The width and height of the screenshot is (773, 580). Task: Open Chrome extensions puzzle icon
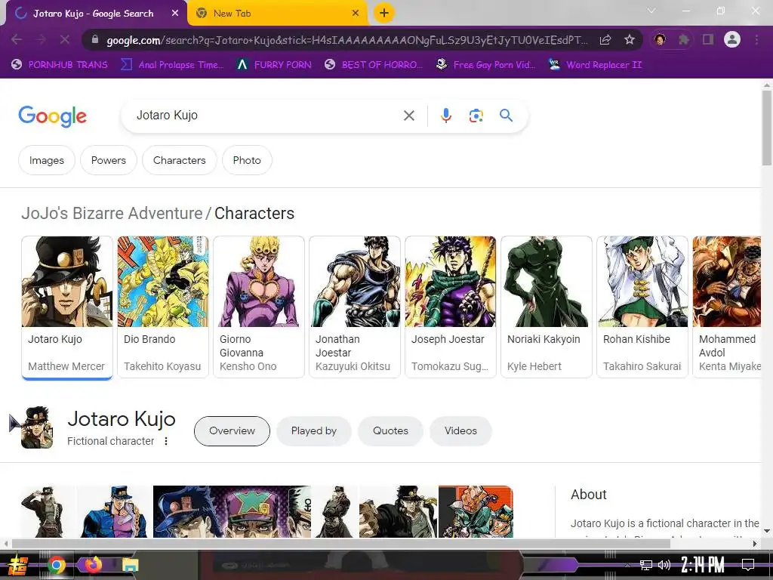(683, 39)
